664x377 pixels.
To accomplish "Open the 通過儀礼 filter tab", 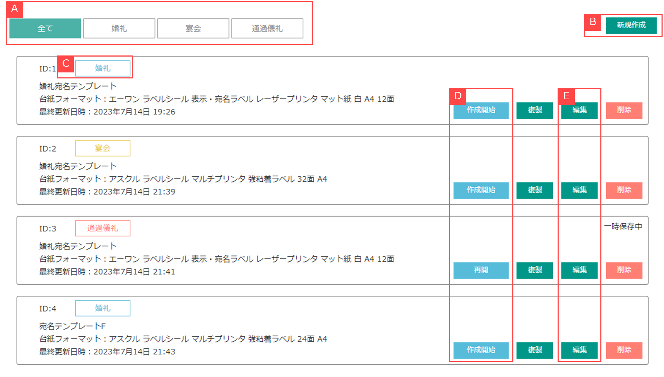I will [x=267, y=29].
